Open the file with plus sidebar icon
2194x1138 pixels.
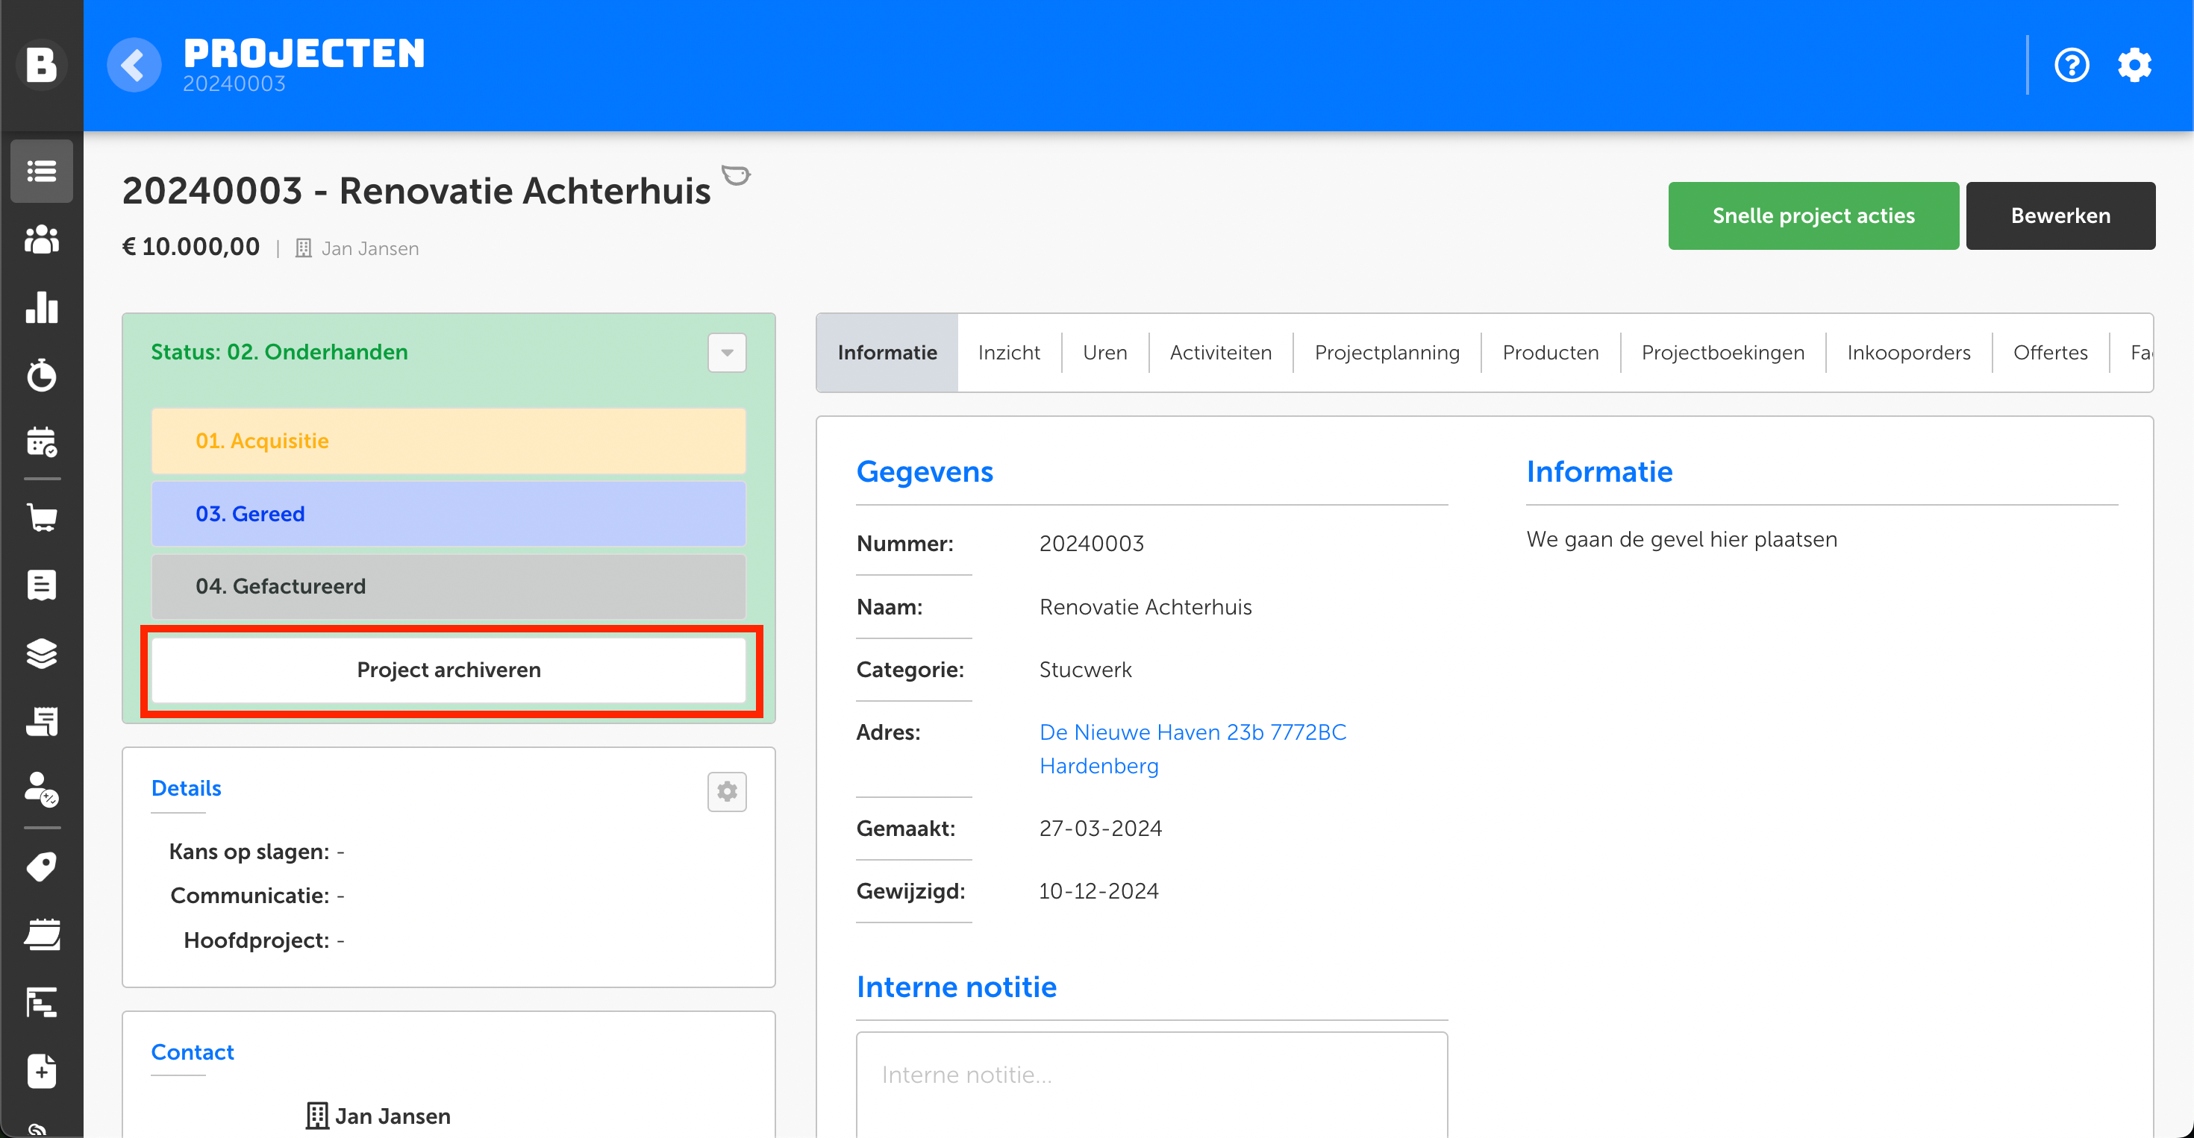(42, 1071)
